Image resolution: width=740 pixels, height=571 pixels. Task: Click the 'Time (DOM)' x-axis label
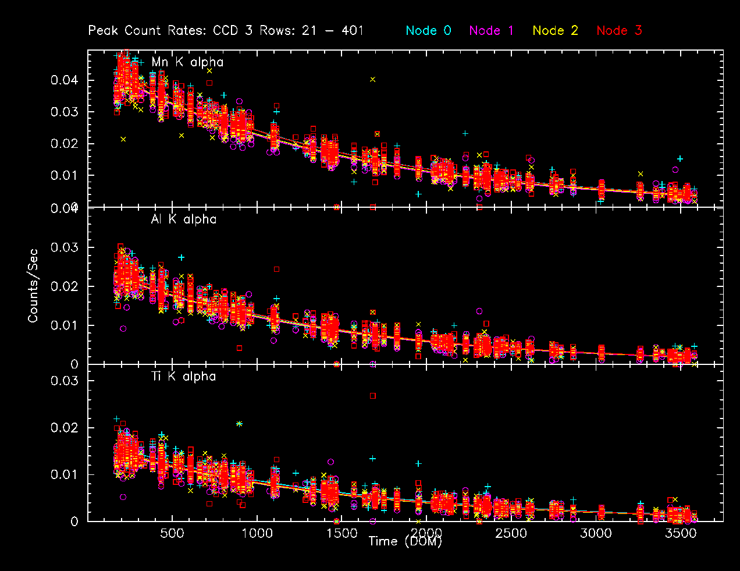[x=405, y=541]
